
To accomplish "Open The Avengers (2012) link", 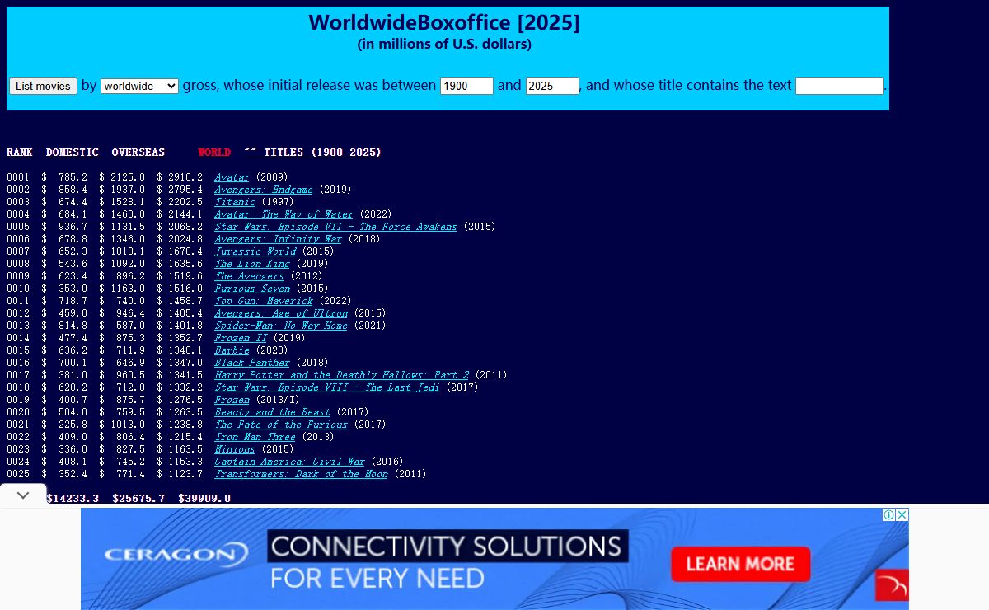I will (x=249, y=276).
